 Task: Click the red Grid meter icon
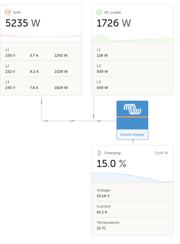(x=8, y=12)
